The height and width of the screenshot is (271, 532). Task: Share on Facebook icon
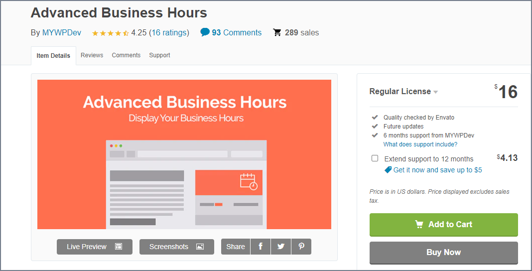pos(261,247)
